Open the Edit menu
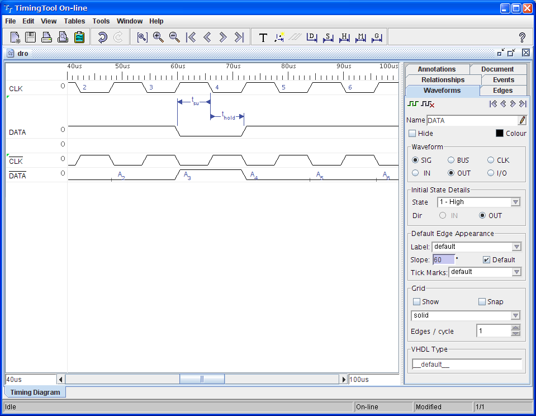This screenshot has width=536, height=416. pos(29,21)
